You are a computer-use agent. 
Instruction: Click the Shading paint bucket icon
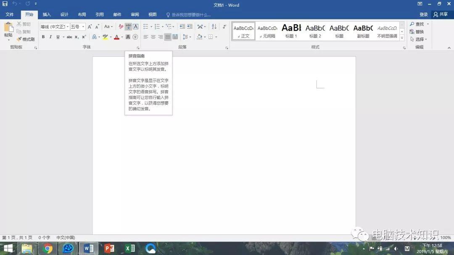199,37
